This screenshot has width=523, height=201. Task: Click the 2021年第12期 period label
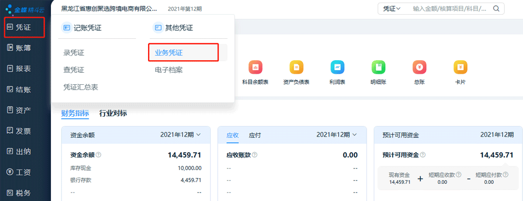185,9
